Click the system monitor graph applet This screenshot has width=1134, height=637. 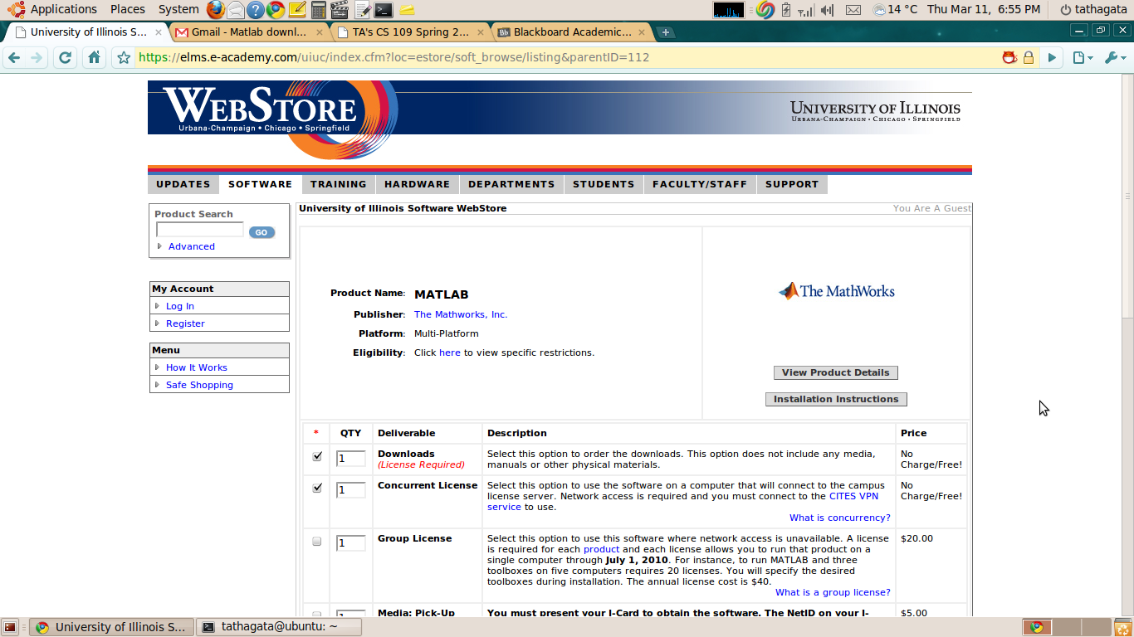coord(729,10)
